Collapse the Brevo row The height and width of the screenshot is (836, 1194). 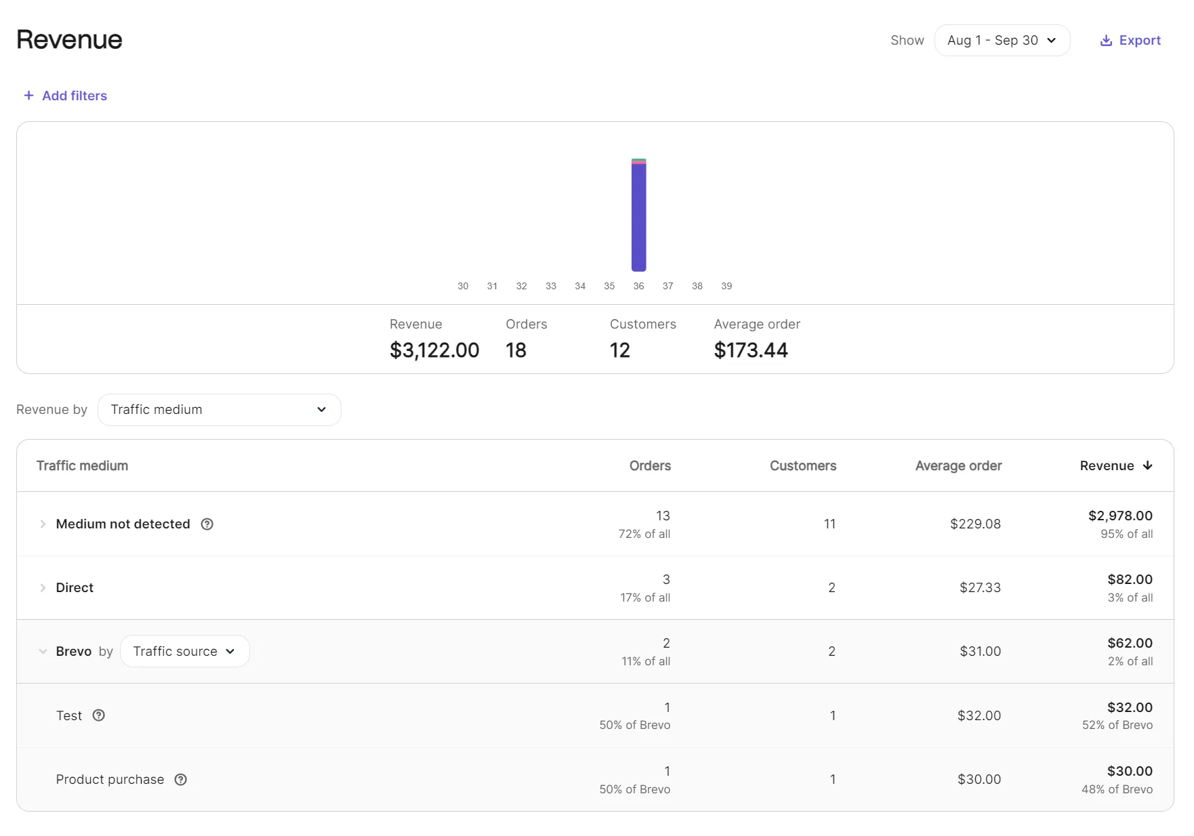tap(43, 651)
